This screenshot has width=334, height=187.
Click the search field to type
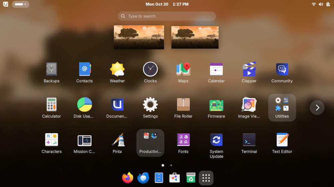167,16
